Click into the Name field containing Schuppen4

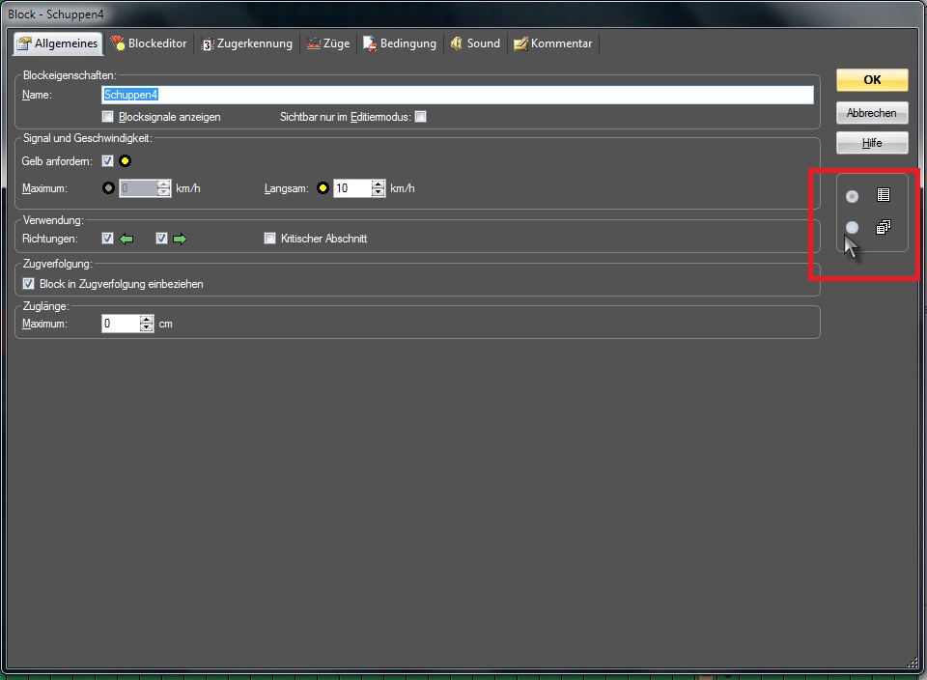pos(458,95)
